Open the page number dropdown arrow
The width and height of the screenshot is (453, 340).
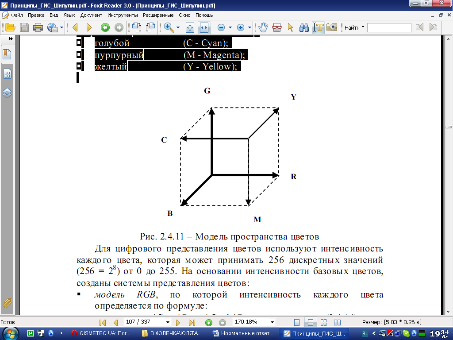coord(168,322)
